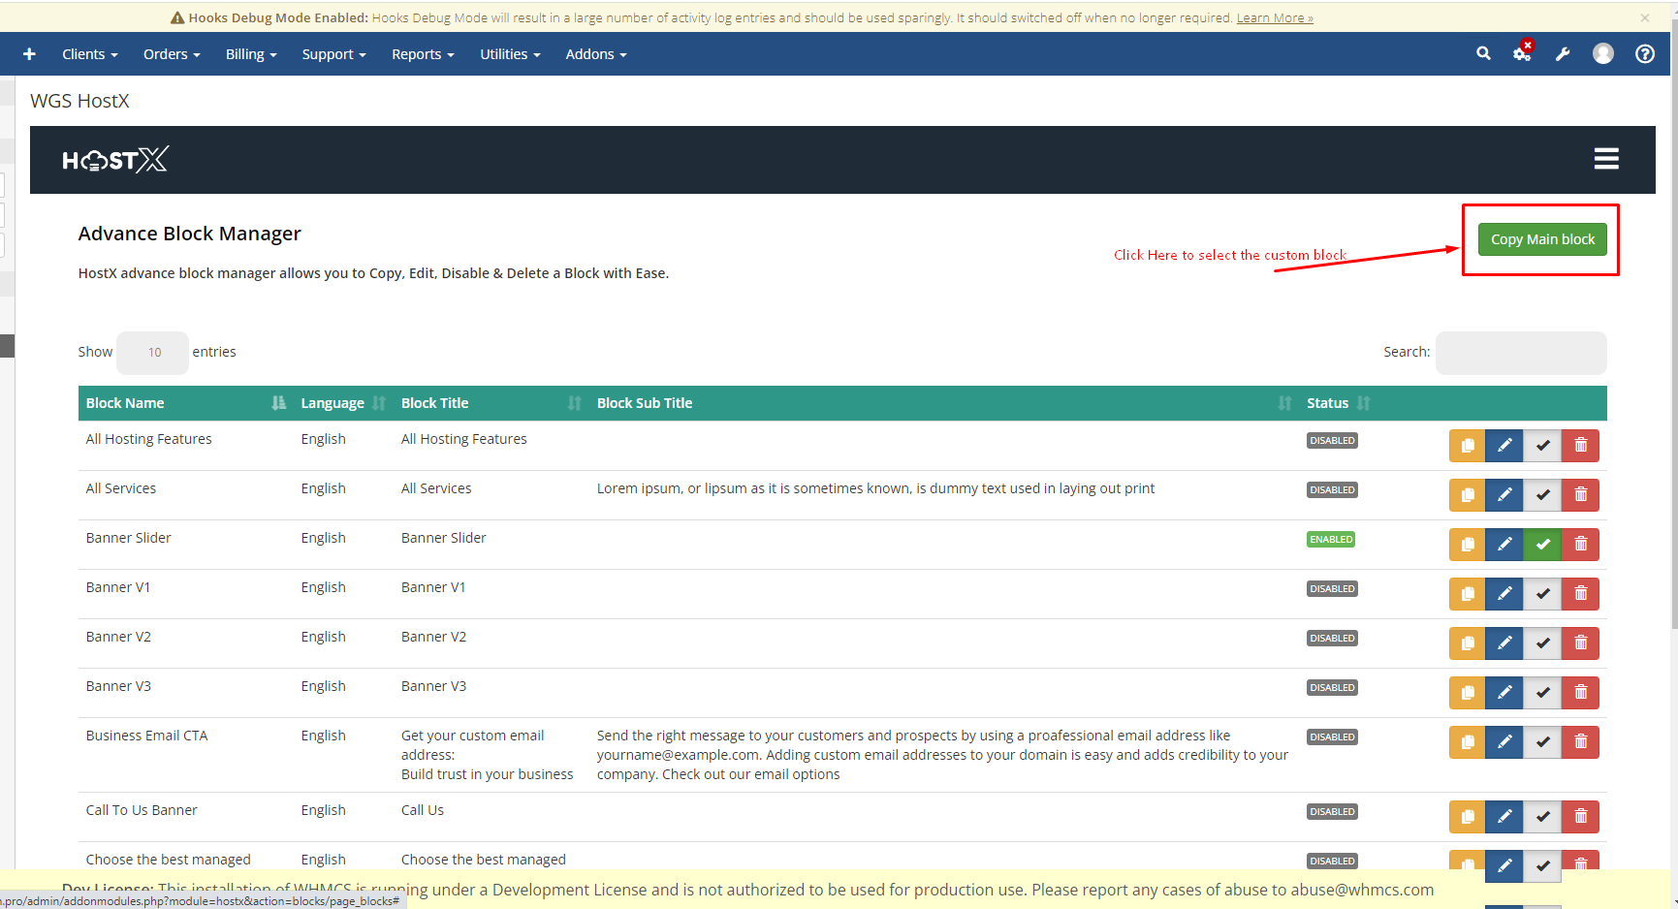Click the block Search input field
Screen dimensions: 1678x909
[x=1521, y=353]
